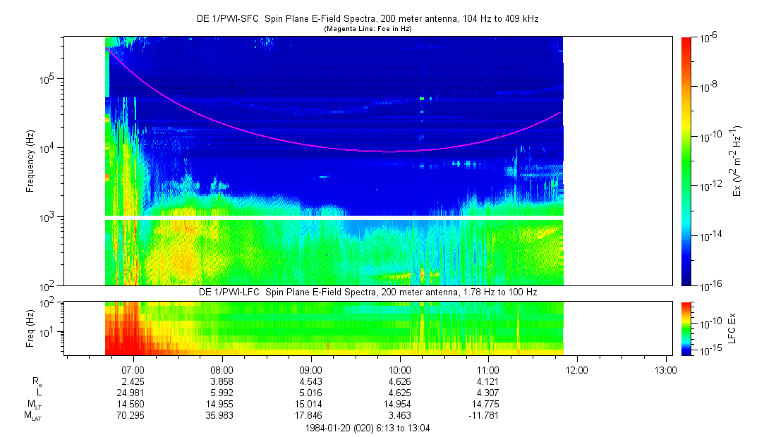Select the 12:00 time axis tick label
This screenshot has height=437, width=764.
(x=577, y=369)
